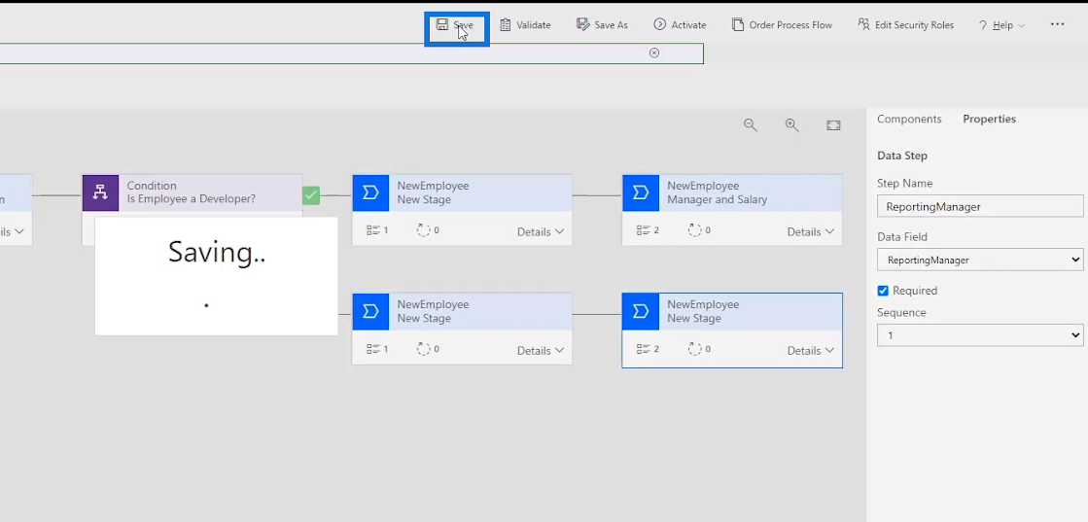
Task: Click the green checkmark on the Condition
Action: 311,195
